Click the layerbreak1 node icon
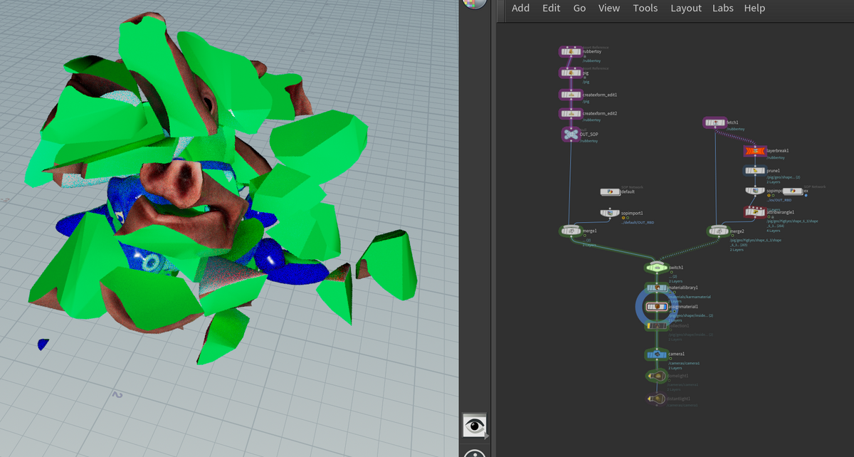The image size is (854, 457). (x=754, y=151)
